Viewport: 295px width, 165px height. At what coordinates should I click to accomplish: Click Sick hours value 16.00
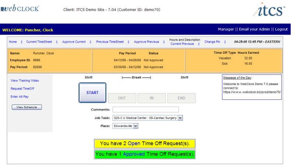point(248,64)
